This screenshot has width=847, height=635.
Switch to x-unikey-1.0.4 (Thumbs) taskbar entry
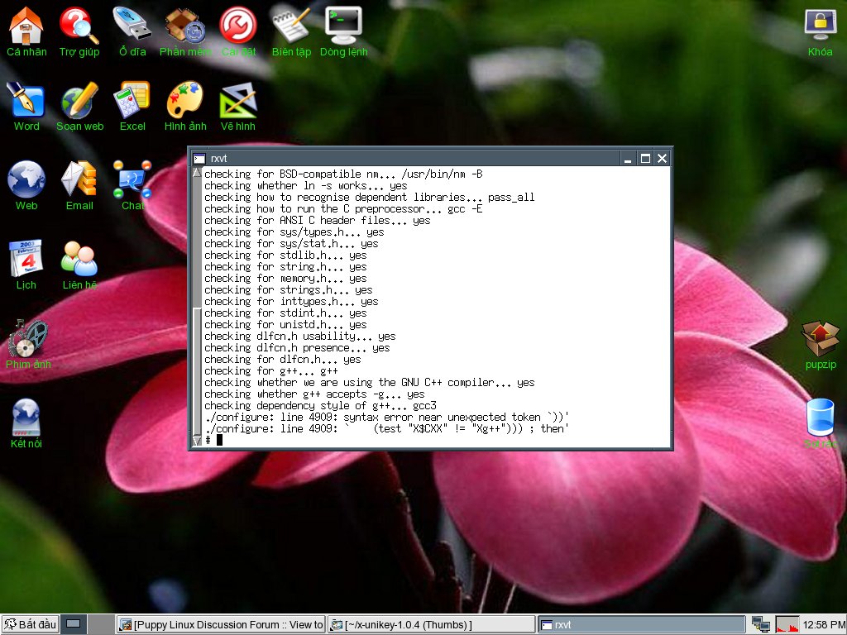coord(432,625)
